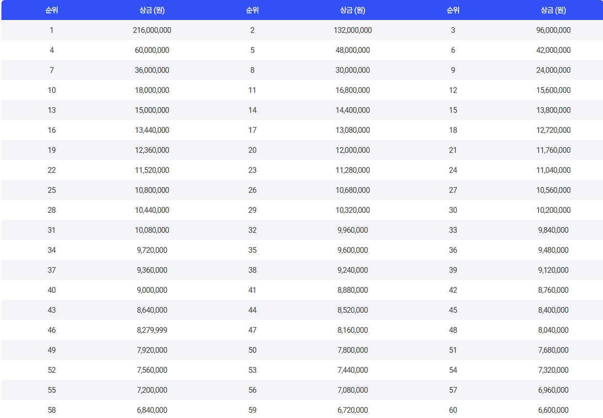Select the 15,600,000 prize value
The width and height of the screenshot is (603, 418).
point(553,90)
